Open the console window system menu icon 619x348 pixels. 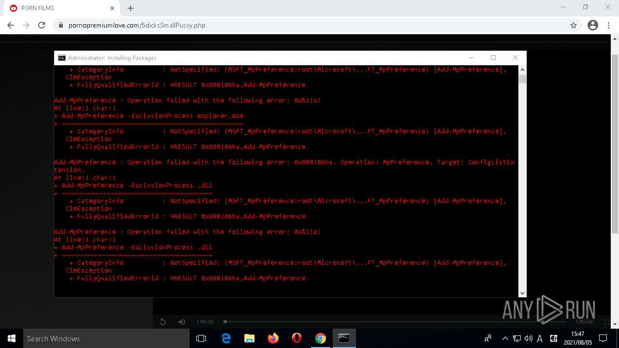tap(62, 58)
